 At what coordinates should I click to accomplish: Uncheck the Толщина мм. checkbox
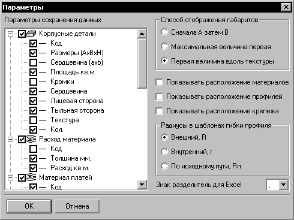[x=33, y=158]
